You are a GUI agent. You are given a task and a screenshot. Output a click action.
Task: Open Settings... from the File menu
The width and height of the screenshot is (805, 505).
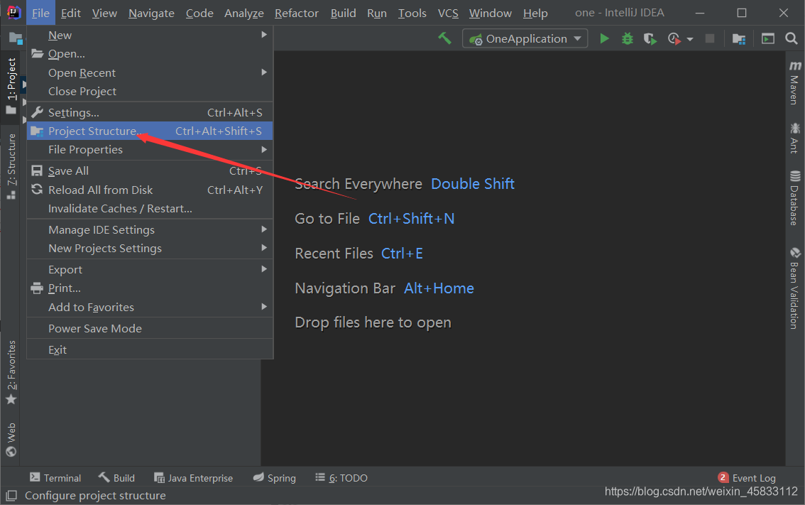pos(150,112)
